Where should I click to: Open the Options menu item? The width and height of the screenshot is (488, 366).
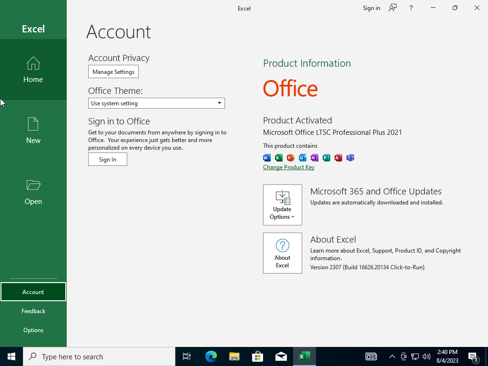coord(33,330)
